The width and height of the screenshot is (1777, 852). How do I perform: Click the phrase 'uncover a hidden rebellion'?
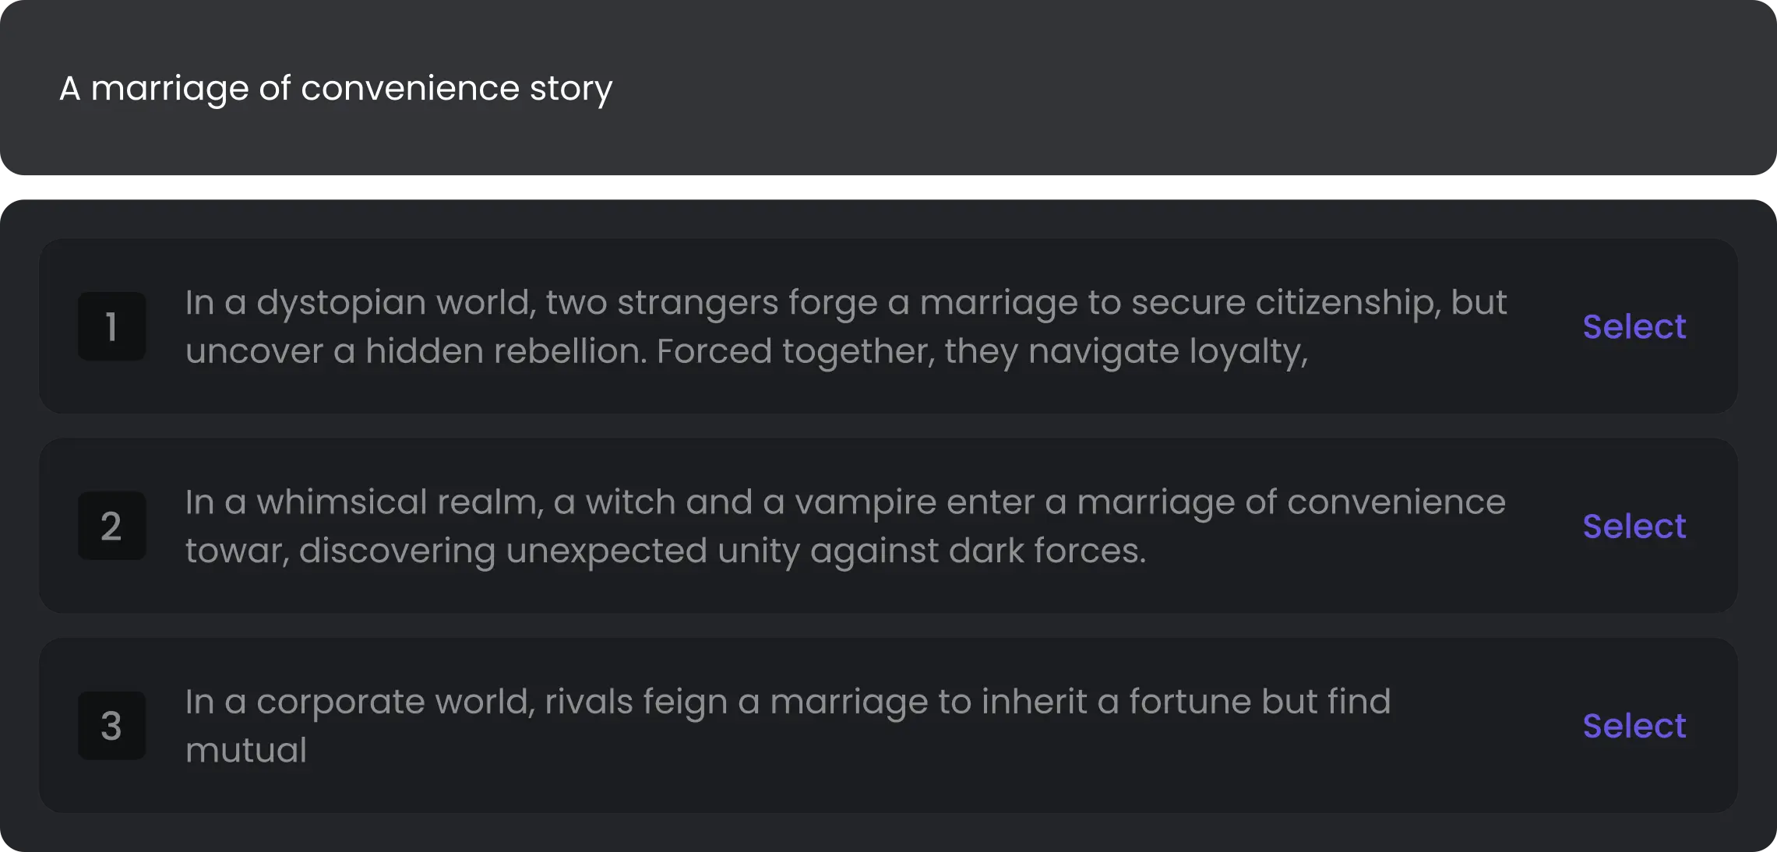click(x=415, y=351)
